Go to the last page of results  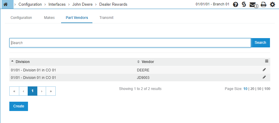tap(51, 91)
